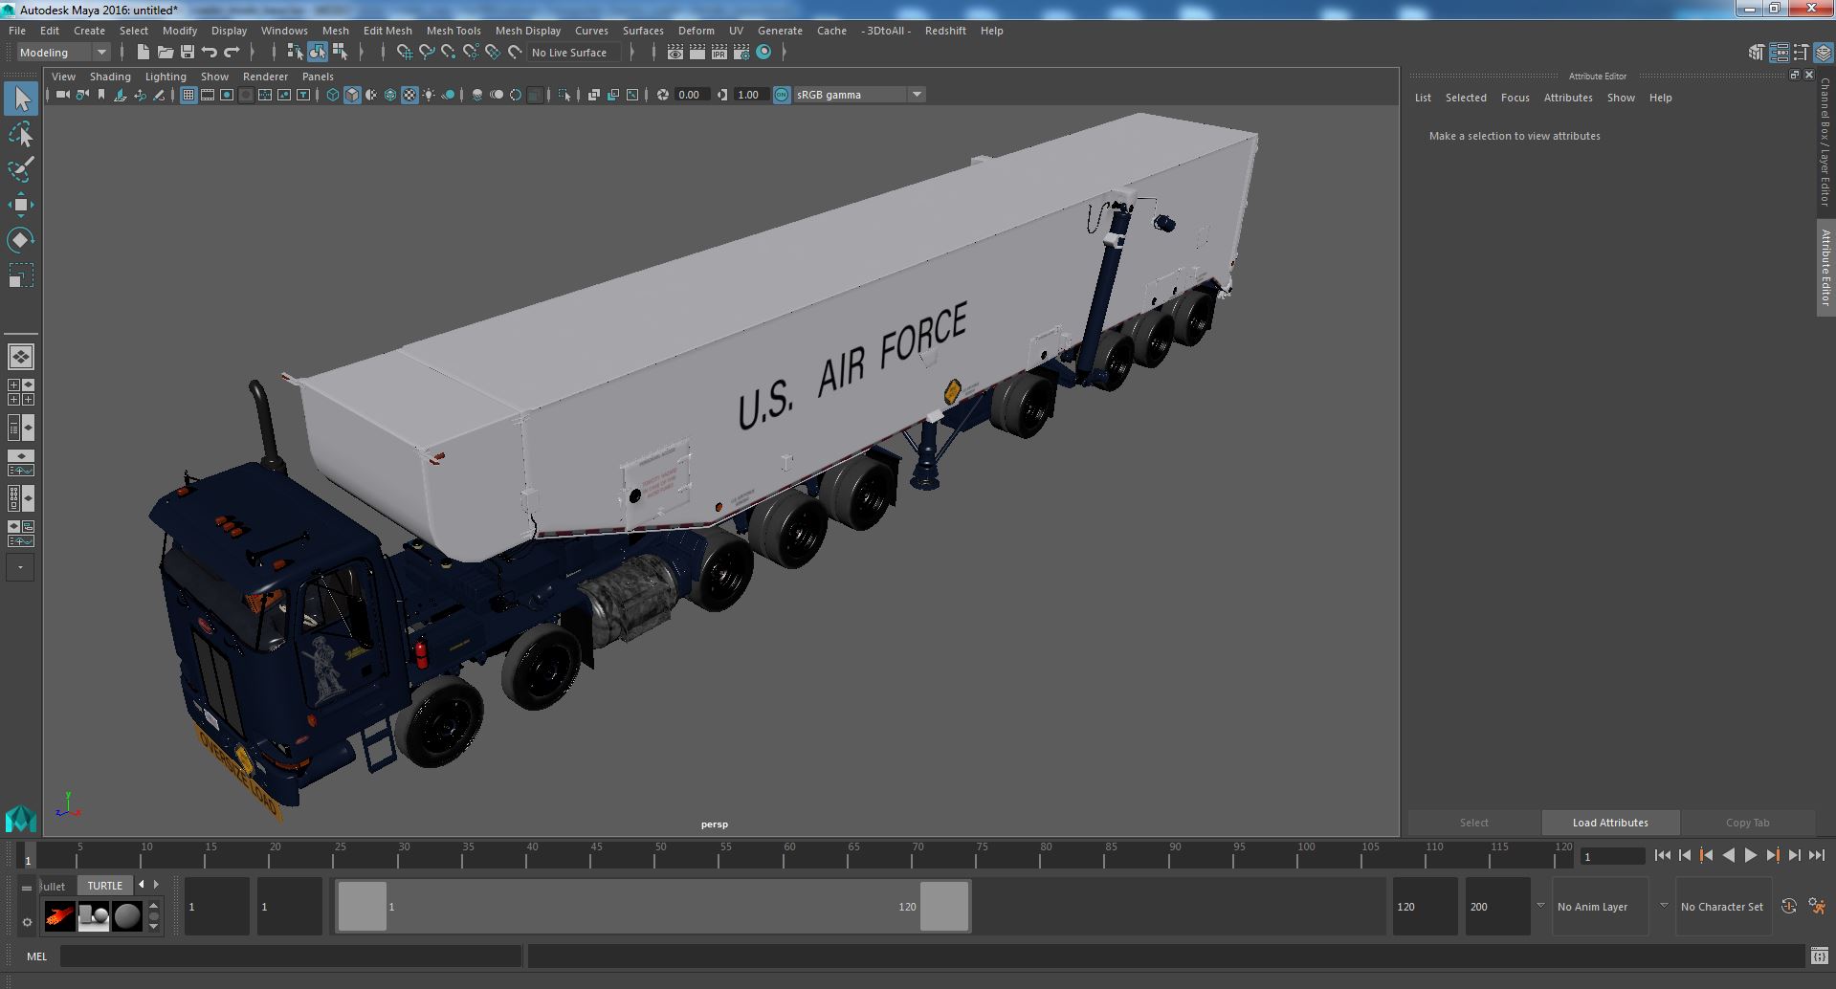Click the Open Scene folder icon
Image resolution: width=1836 pixels, height=989 pixels.
pos(165,53)
